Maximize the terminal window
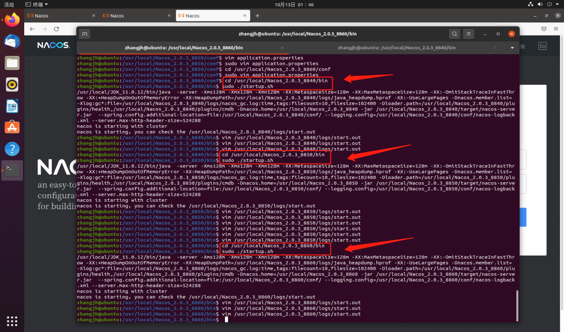This screenshot has width=564, height=332. click(x=498, y=34)
